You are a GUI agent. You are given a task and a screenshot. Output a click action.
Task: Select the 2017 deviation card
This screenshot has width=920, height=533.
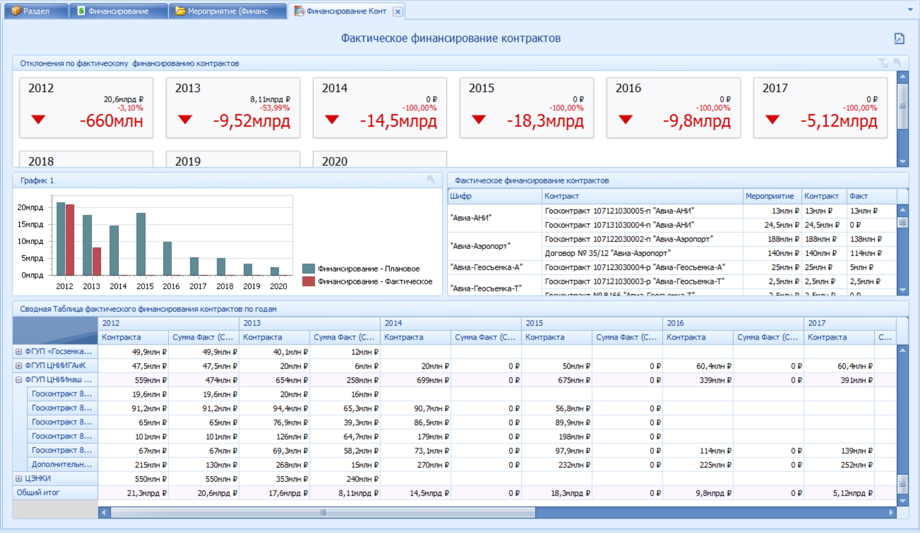tap(821, 108)
